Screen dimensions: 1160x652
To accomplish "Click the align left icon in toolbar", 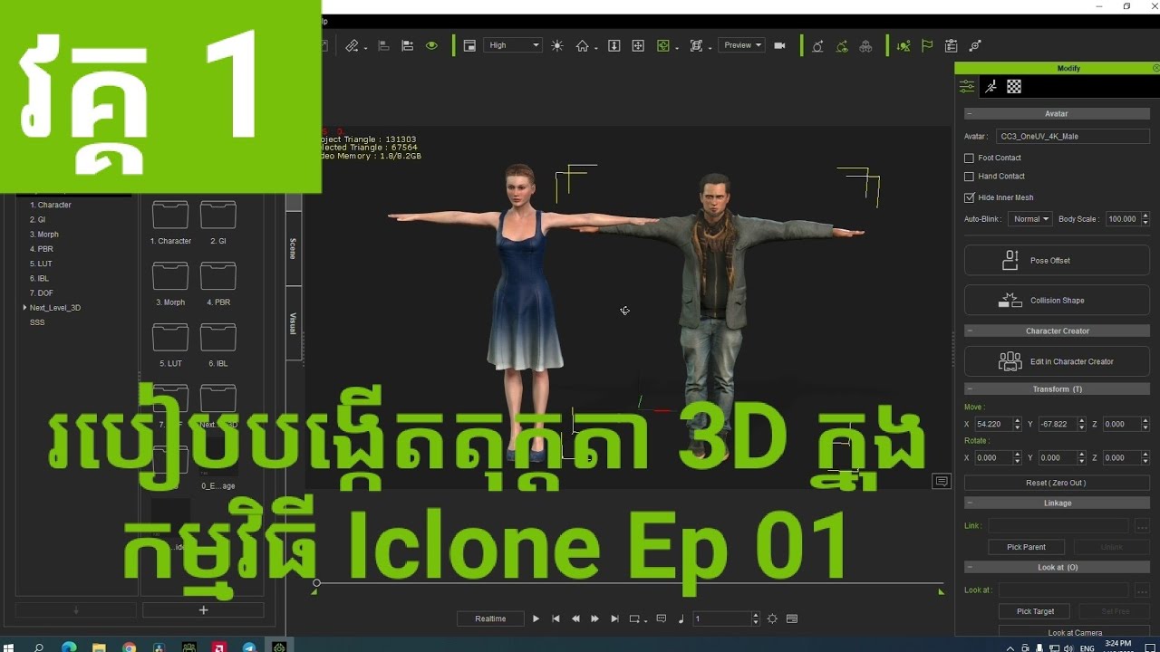I will click(x=383, y=45).
